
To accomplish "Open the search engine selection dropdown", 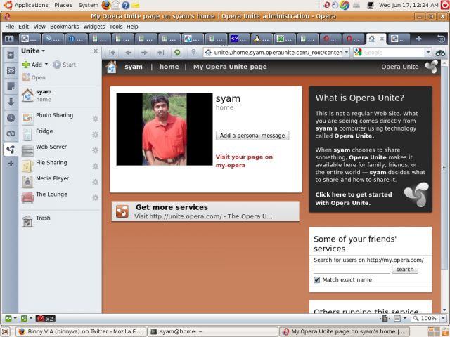I will (x=428, y=53).
